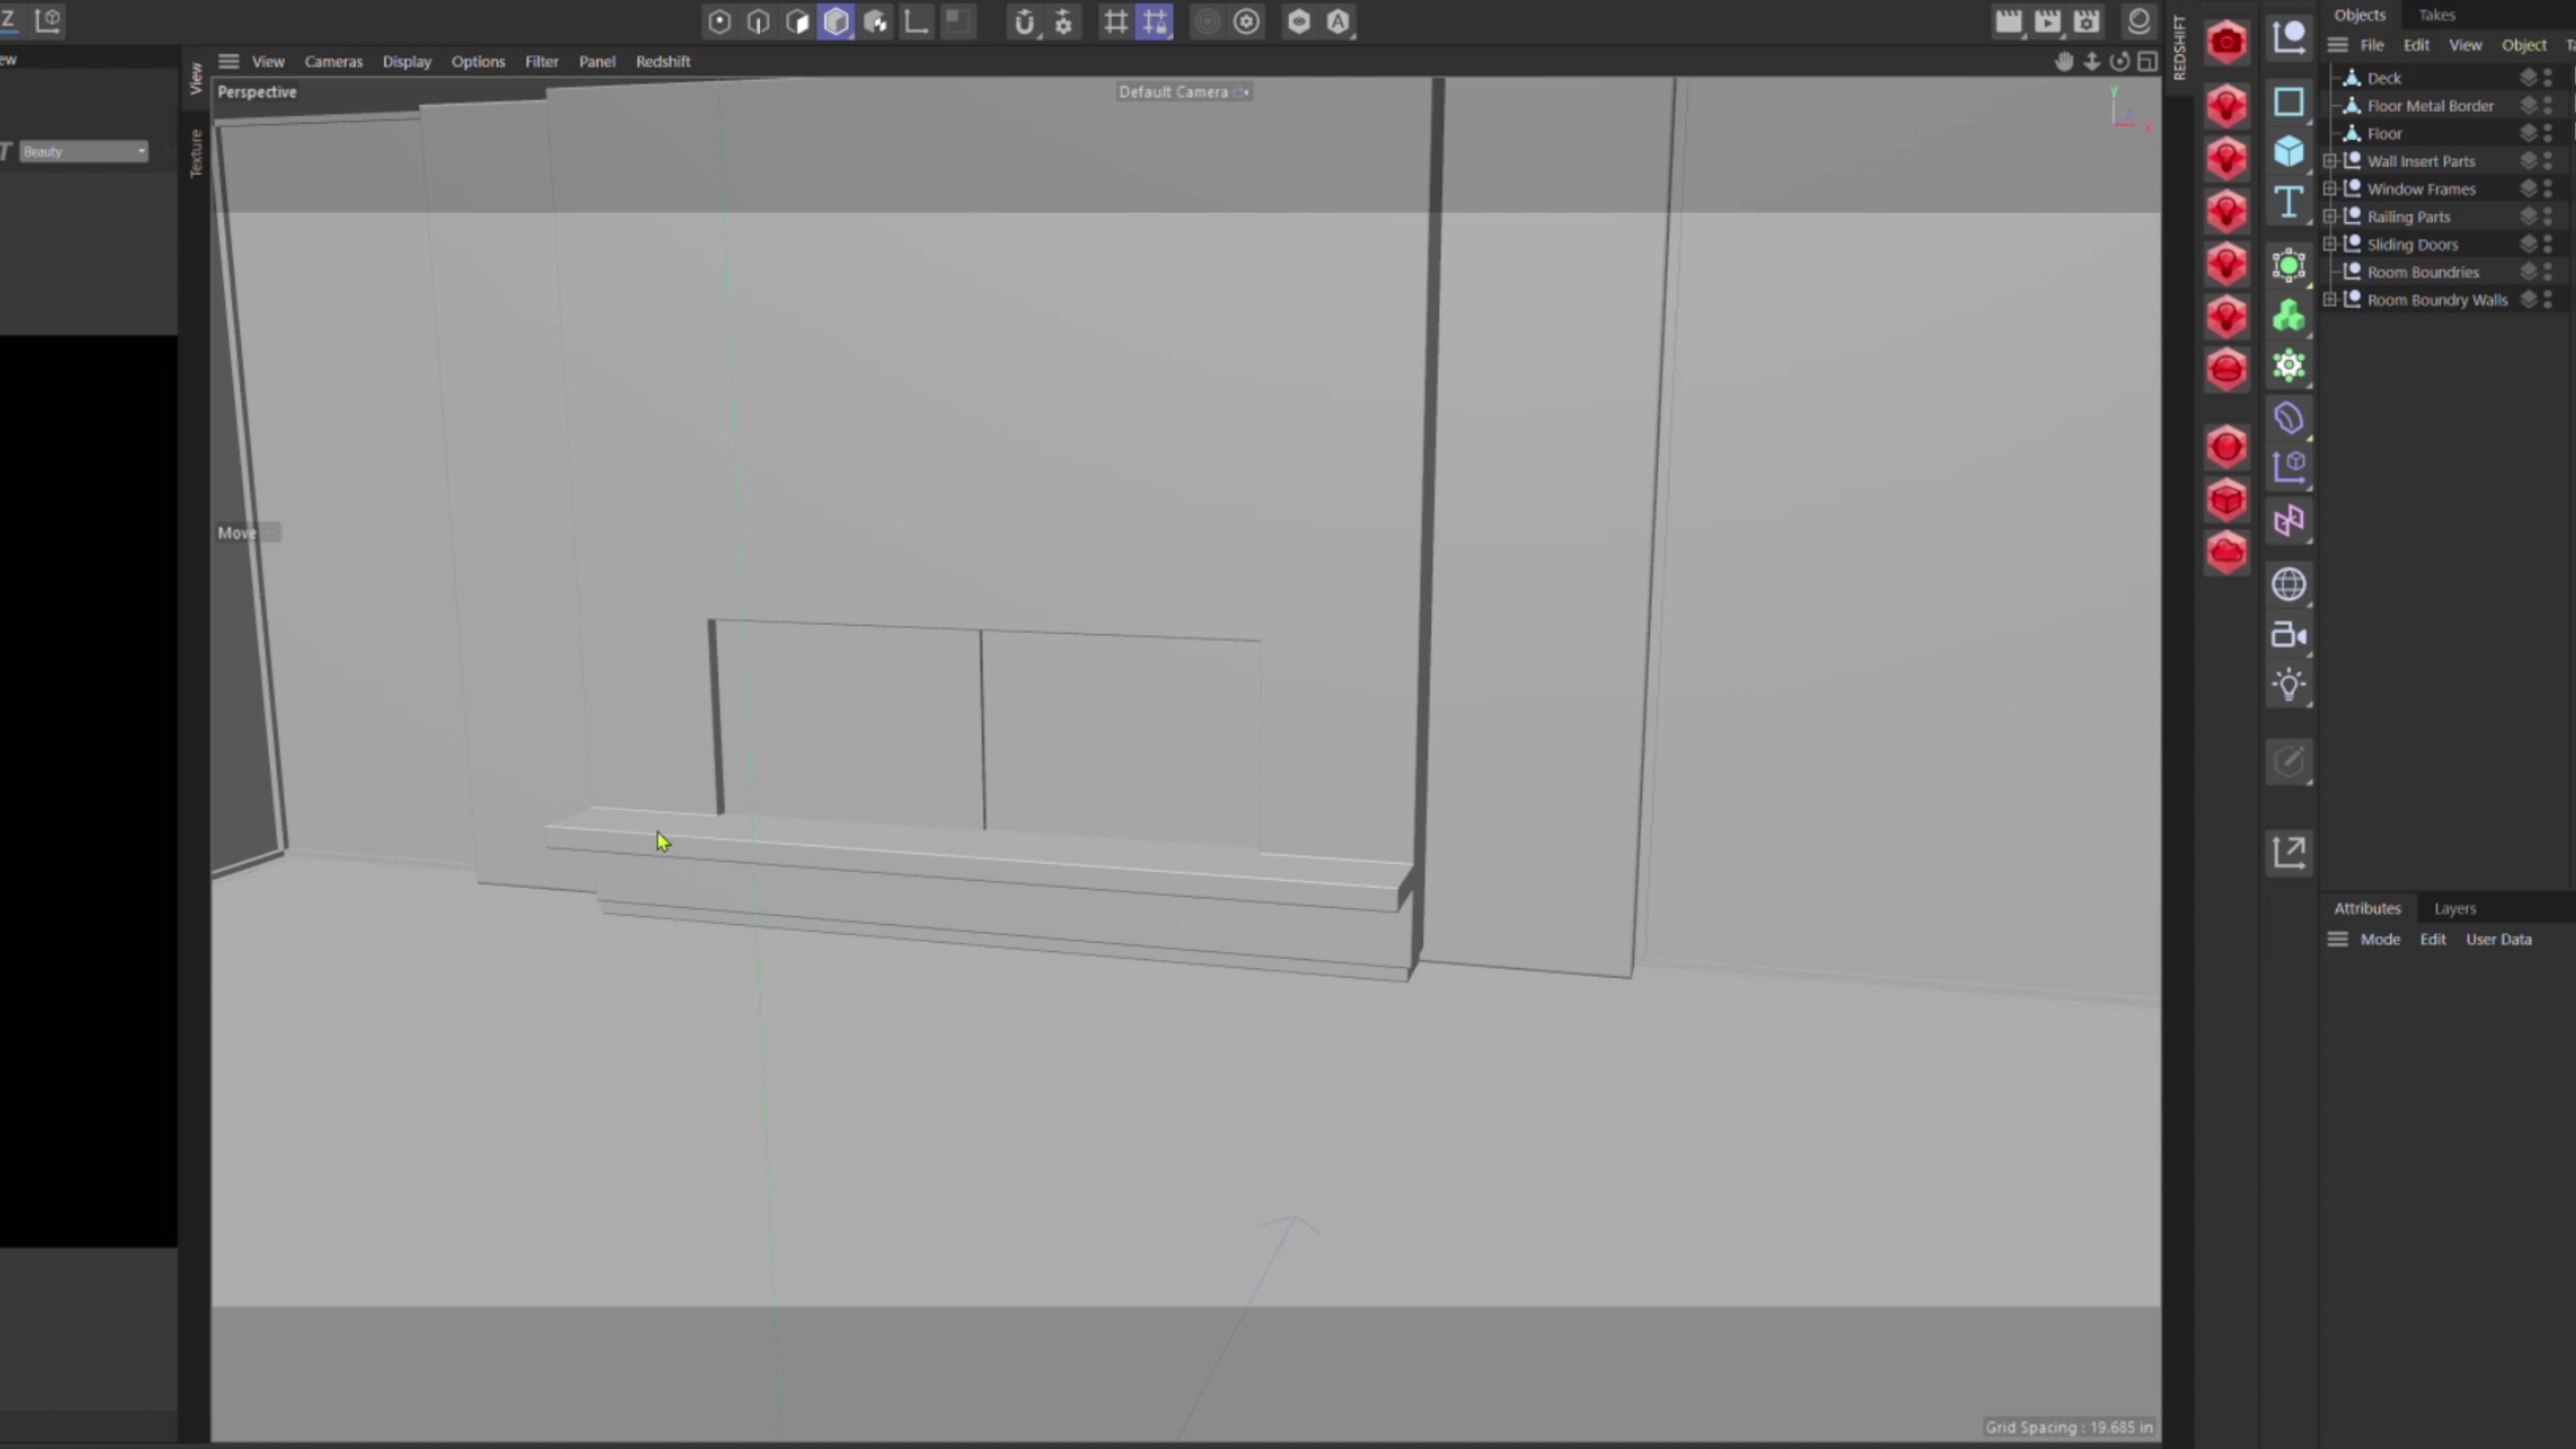The height and width of the screenshot is (1449, 2576).
Task: Toggle visibility dots for Window Frames
Action: coord(2548,189)
